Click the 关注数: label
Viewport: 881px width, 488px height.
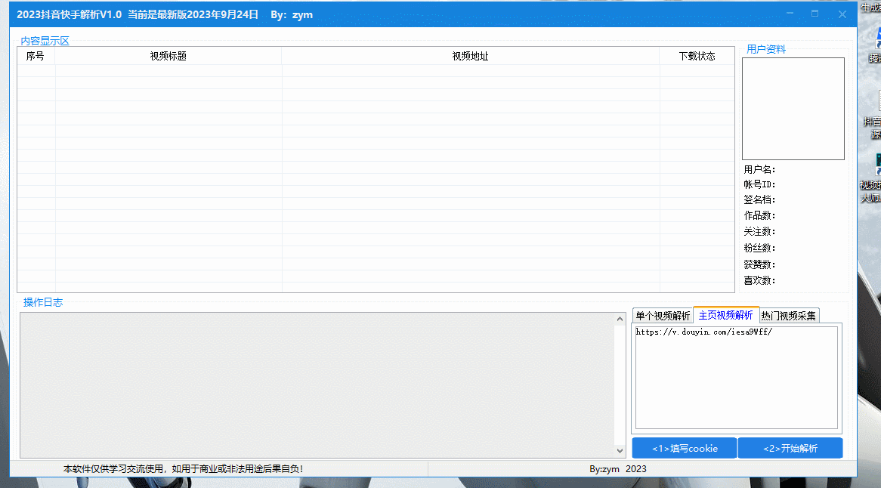(x=759, y=231)
